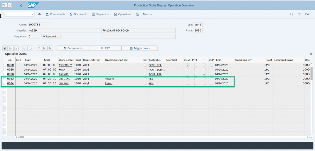Open Operations from the top toolbar
The image size is (315, 151).
tap(122, 14)
